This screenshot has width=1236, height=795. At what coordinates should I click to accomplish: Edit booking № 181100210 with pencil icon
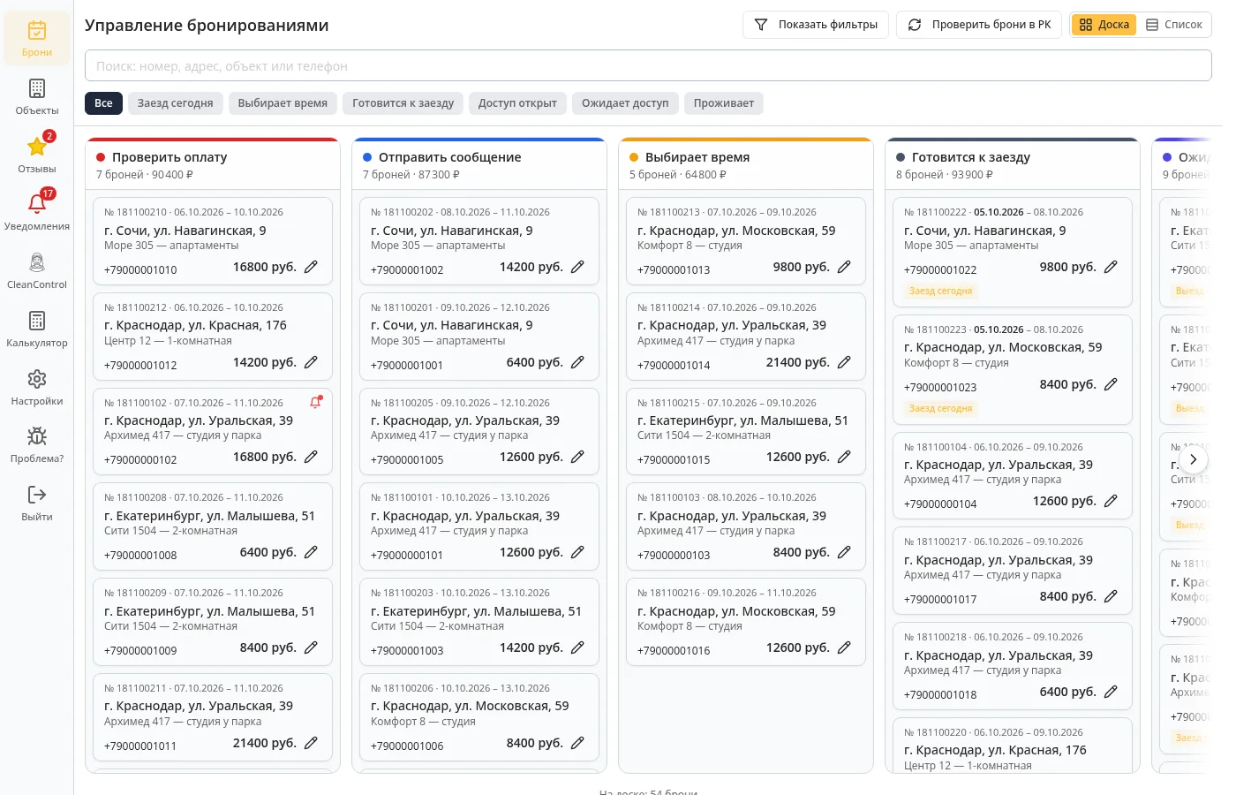tap(311, 267)
